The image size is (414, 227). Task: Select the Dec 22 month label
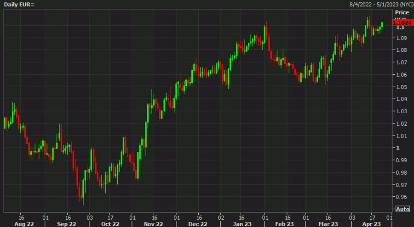pos(197,224)
